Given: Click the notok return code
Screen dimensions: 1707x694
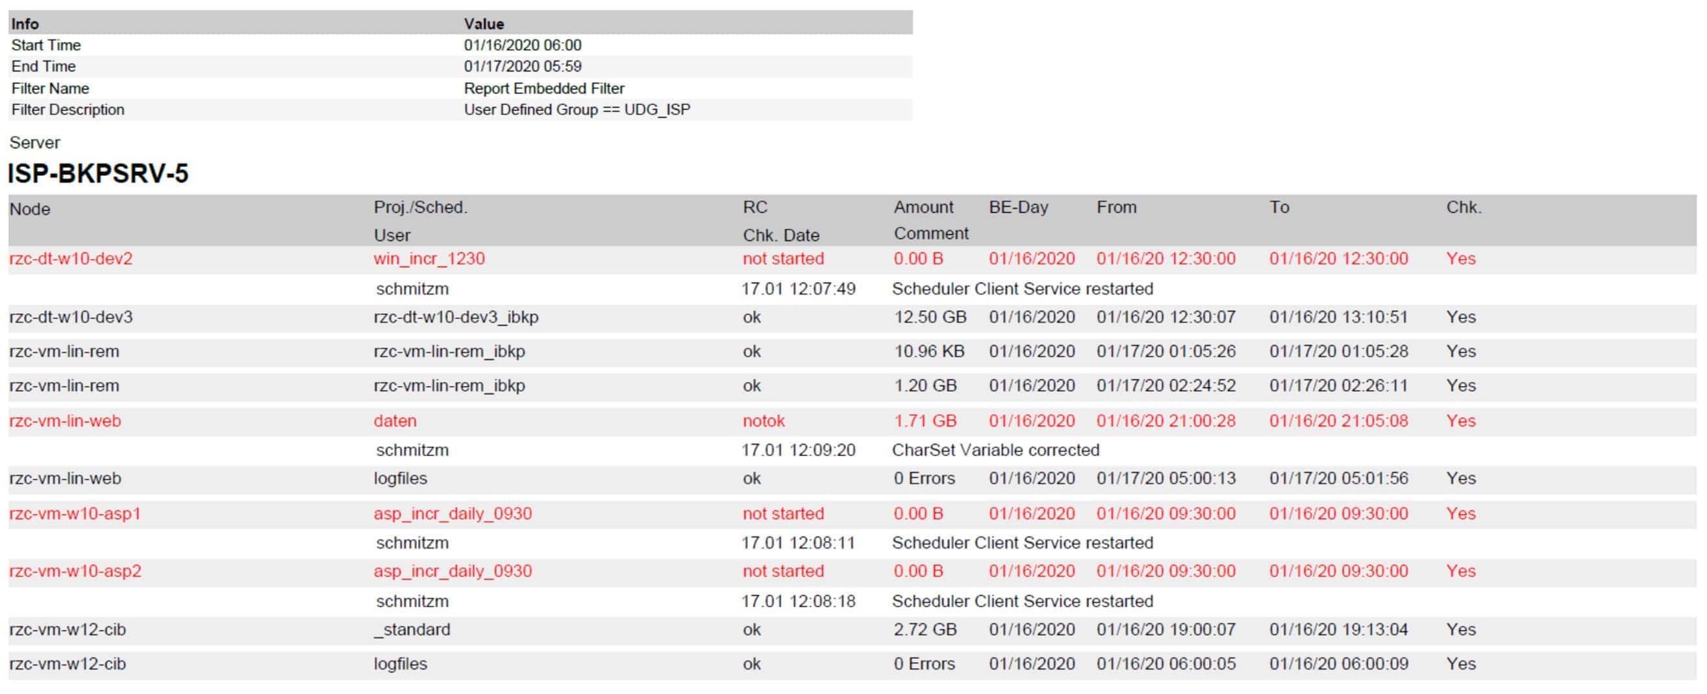Looking at the screenshot, I should point(764,421).
